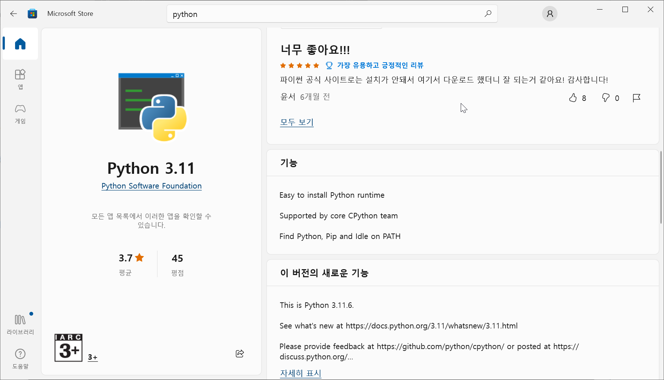Screen dimensions: 664x380
Task: Click the share icon on app card
Action: click(240, 353)
